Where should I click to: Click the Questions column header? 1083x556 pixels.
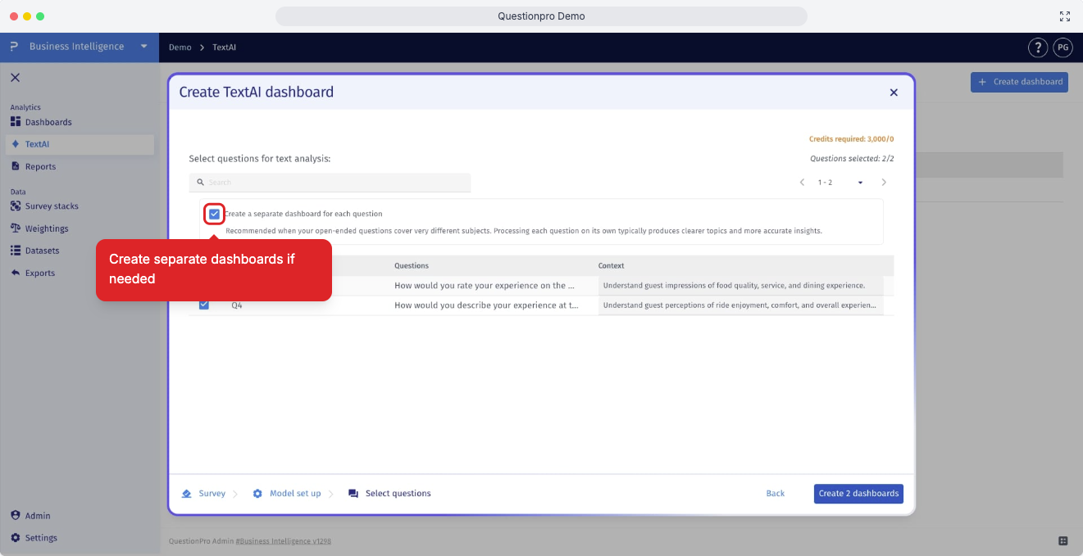412,266
